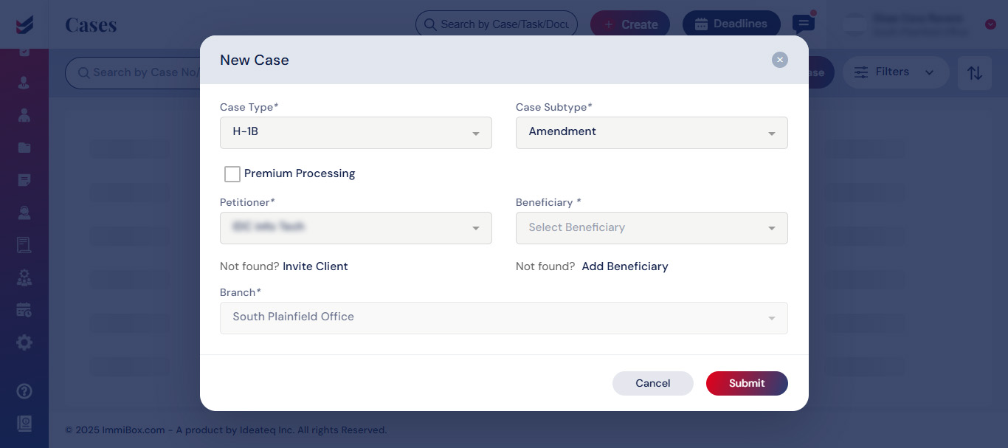Open the settings gear icon in the sidebar
Image resolution: width=1008 pixels, height=448 pixels.
pos(24,342)
